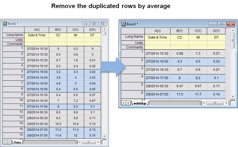The image size is (238, 147).
Task: Click Book3 horizontal scrollbar right arrow
Action: pyautogui.click(x=226, y=103)
